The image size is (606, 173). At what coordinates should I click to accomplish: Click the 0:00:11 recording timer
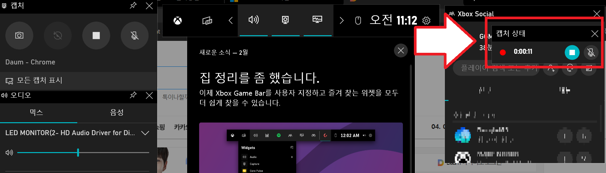(x=523, y=52)
